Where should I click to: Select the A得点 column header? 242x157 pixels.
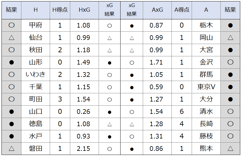pyautogui.click(x=182, y=10)
